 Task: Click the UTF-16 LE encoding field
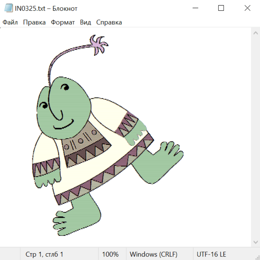tap(211, 255)
